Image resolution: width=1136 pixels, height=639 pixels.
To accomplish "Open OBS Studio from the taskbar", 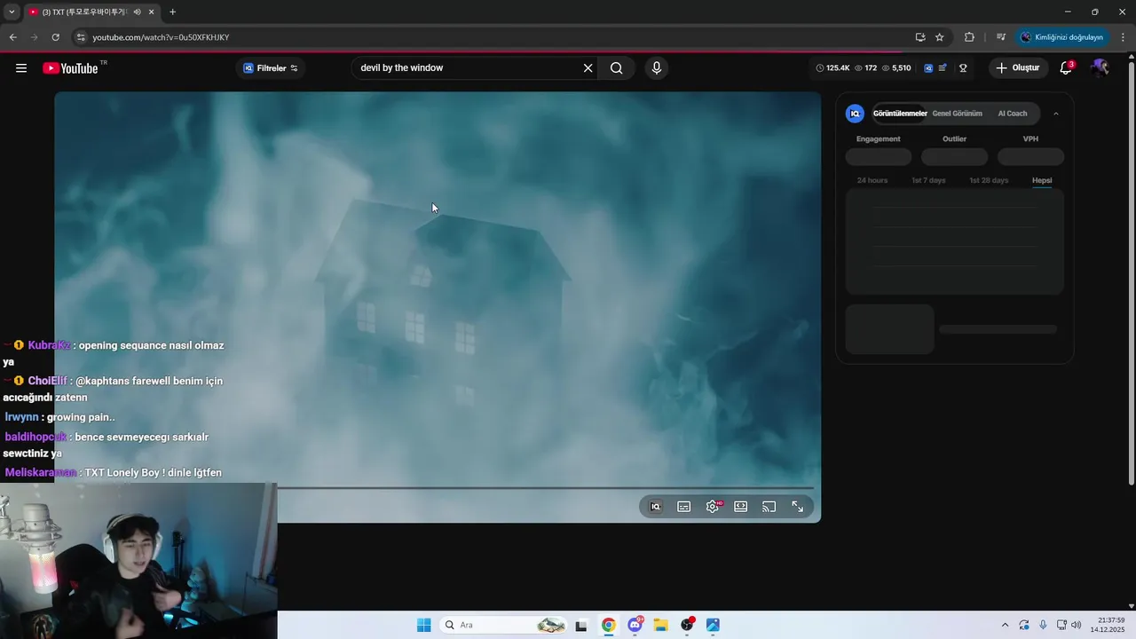I will tap(687, 625).
